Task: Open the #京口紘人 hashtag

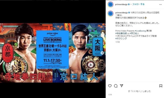Action: [134, 33]
